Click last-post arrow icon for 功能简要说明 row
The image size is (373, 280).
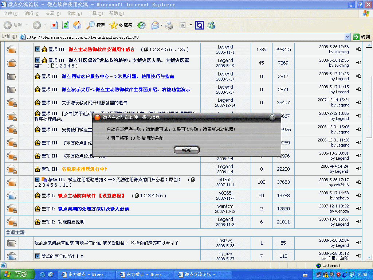(358, 221)
